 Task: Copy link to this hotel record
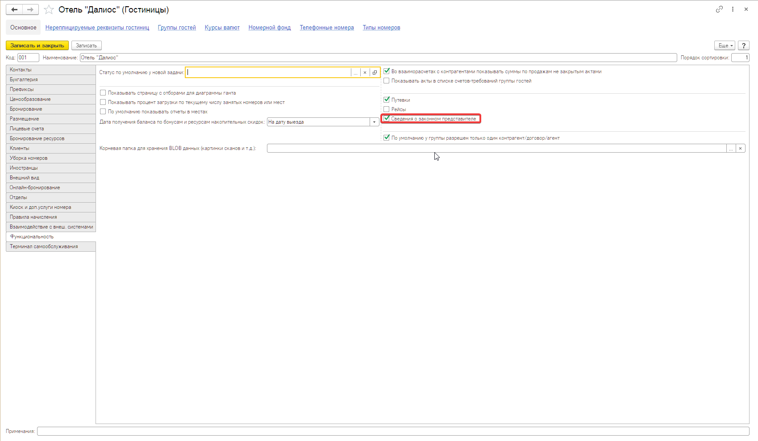[x=719, y=9]
